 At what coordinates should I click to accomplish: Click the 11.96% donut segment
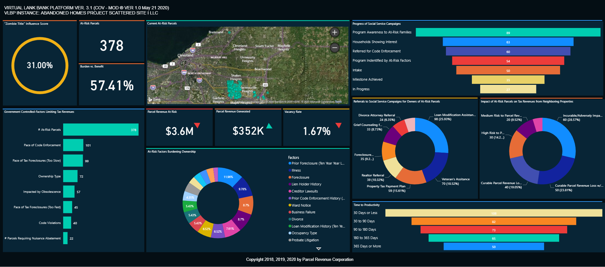coord(229,176)
